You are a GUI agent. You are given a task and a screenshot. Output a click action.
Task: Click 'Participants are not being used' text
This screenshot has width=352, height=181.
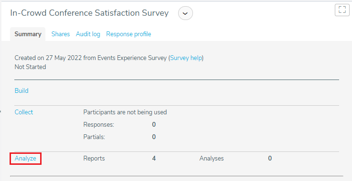(x=125, y=112)
